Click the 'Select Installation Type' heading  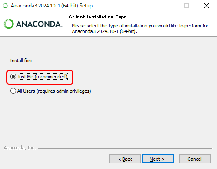(x=97, y=17)
